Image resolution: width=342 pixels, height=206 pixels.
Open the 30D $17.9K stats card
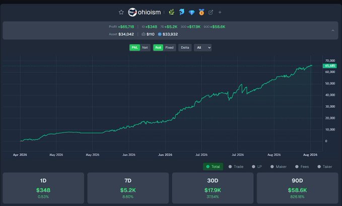(x=213, y=188)
